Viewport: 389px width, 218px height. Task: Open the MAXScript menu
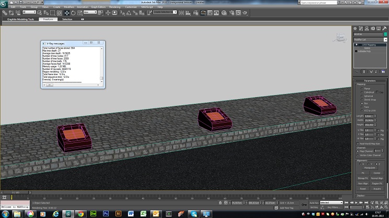pyautogui.click(x=147, y=7)
